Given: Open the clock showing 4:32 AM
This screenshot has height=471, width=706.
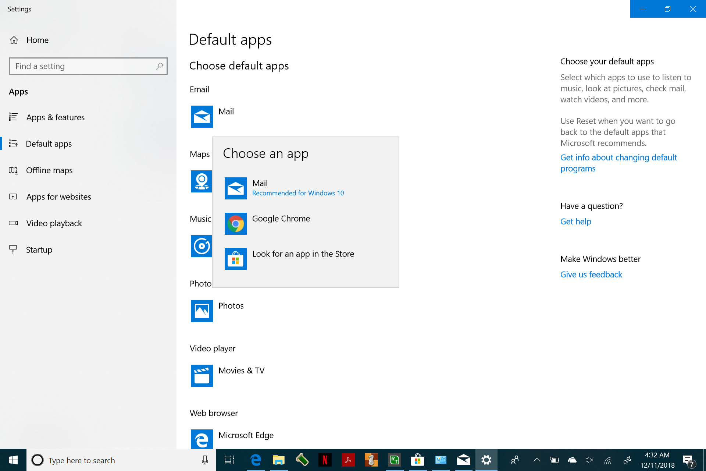Looking at the screenshot, I should pyautogui.click(x=657, y=460).
